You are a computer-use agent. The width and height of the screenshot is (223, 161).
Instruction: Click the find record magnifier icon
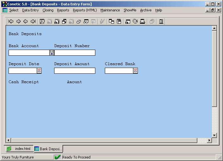click(x=42, y=22)
